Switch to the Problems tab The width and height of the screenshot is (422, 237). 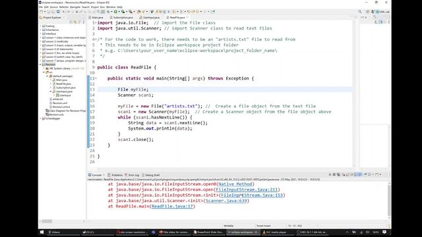115,175
